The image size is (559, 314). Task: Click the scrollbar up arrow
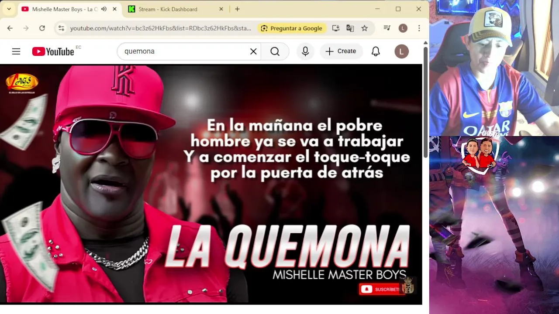point(426,43)
